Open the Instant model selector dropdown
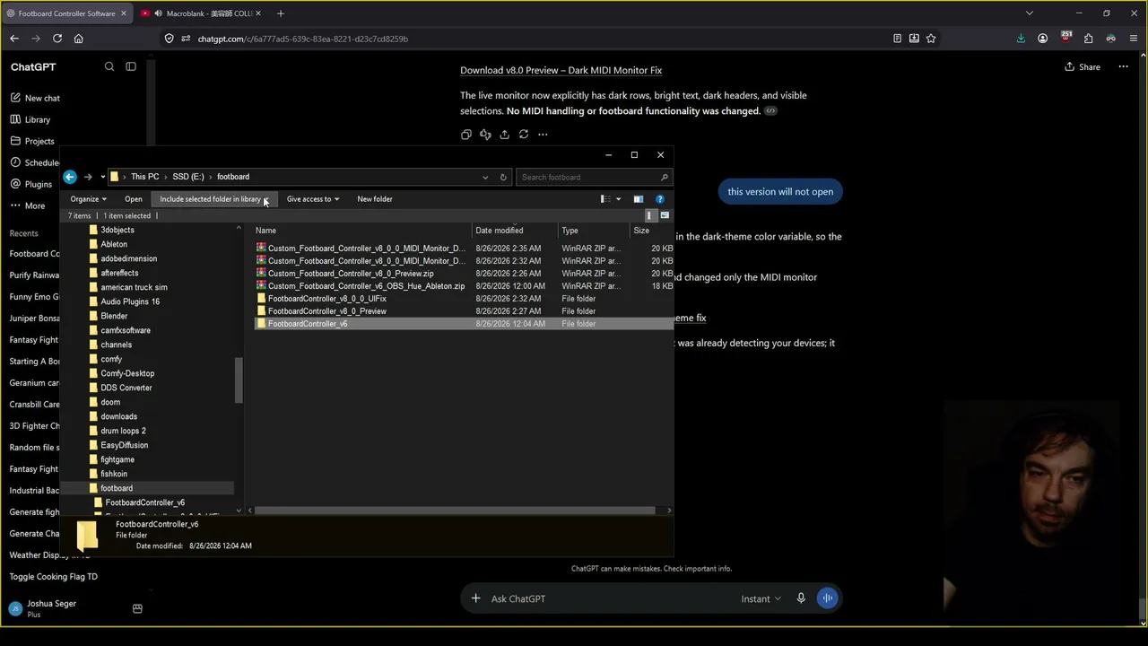 click(761, 598)
